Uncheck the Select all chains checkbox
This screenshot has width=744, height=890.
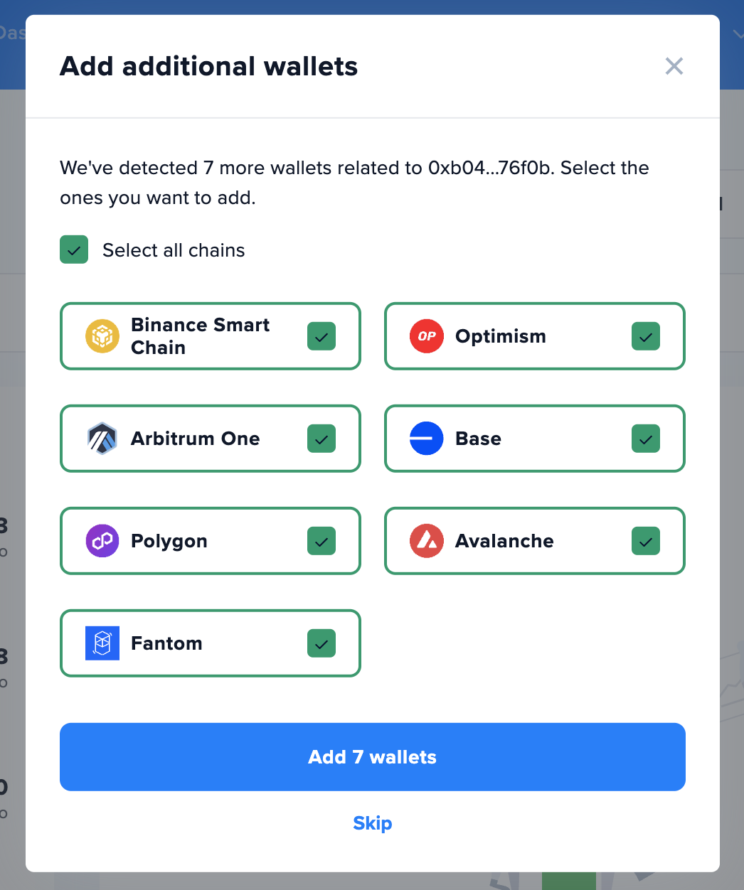(x=74, y=250)
